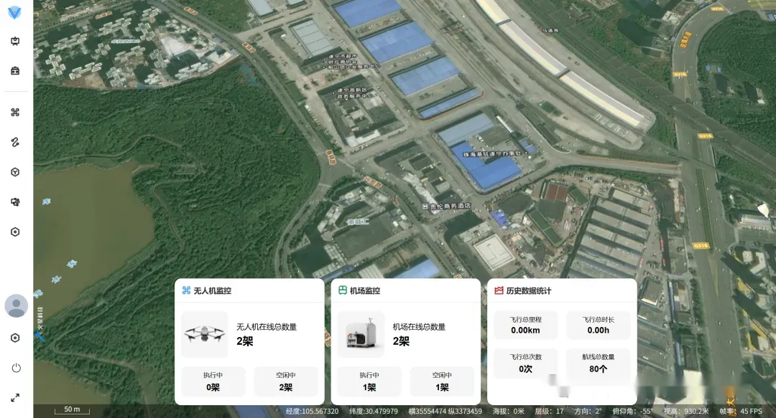Viewport: 776px width, 418px height.
Task: Click the blue app logo in sidebar
Action: (15, 13)
